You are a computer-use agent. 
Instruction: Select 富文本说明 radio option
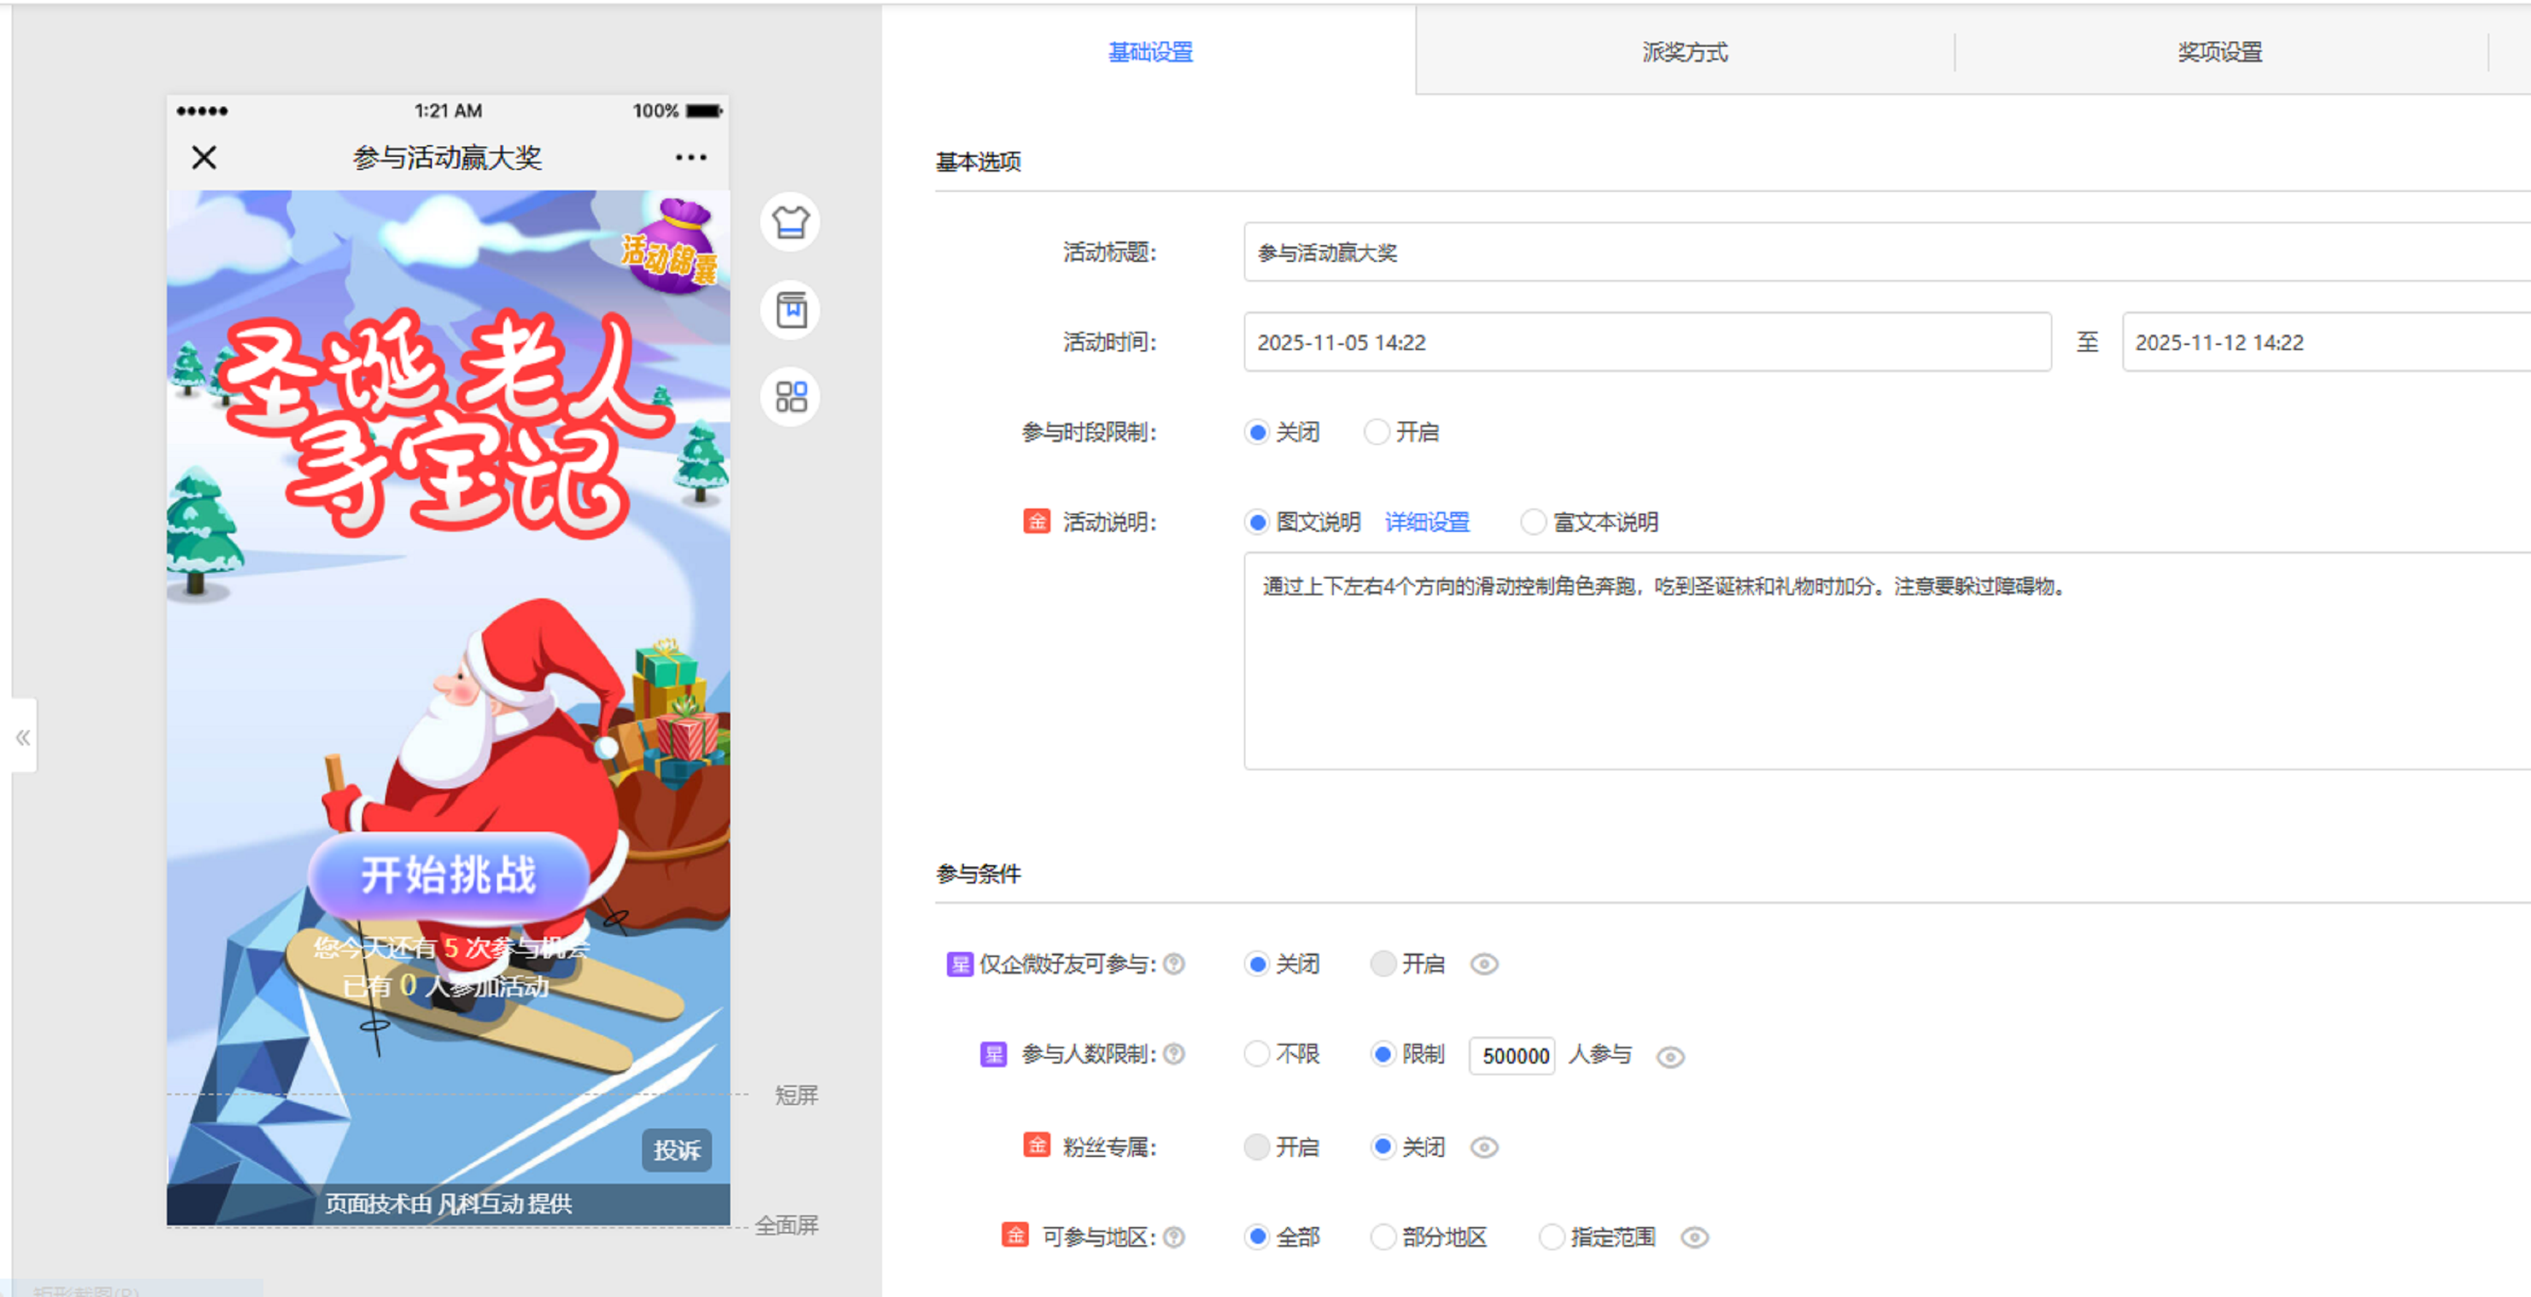tap(1533, 522)
